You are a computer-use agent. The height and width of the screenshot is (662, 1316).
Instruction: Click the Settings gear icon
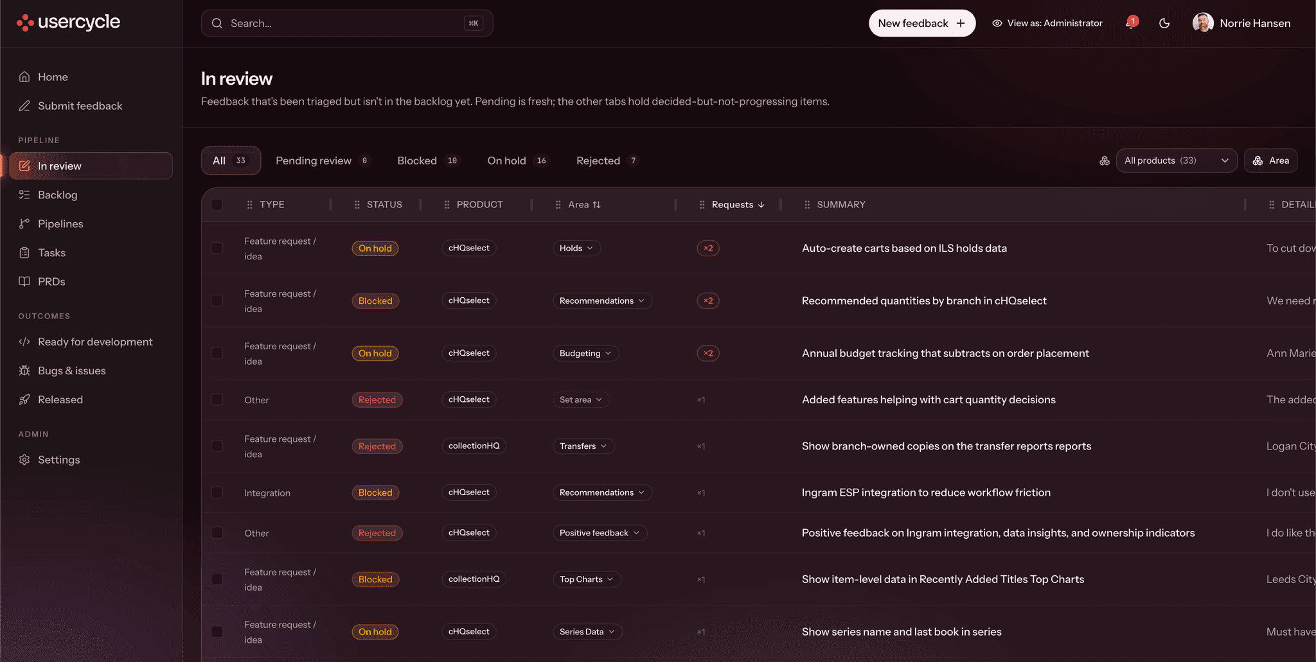(24, 460)
